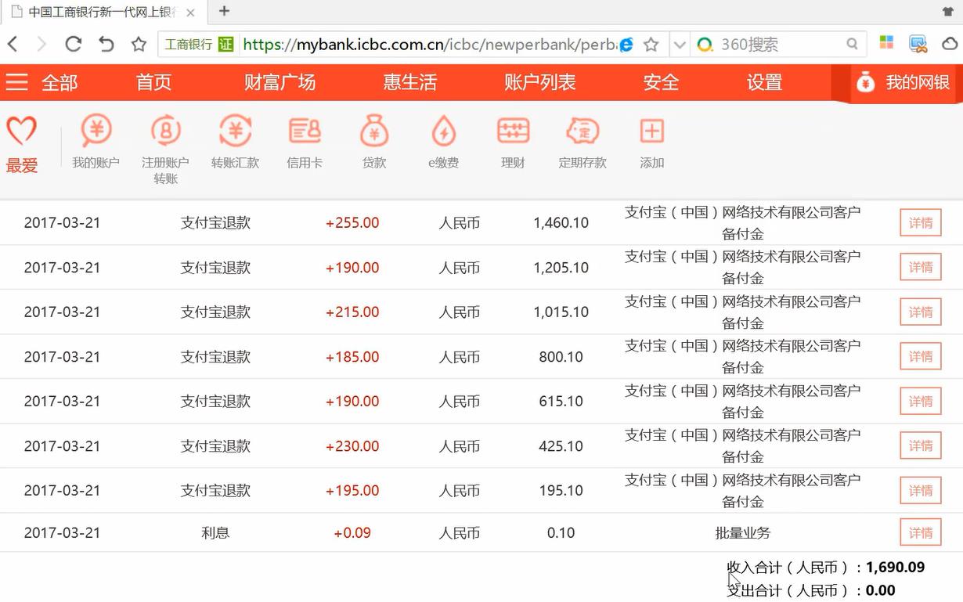Click screenshot tool icon in toolbar

918,44
